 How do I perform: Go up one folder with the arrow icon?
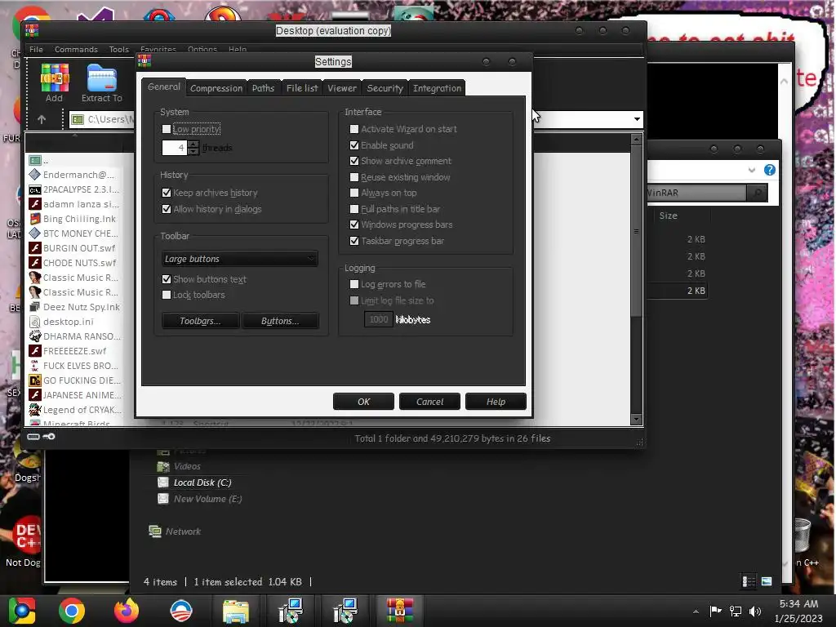click(x=42, y=119)
